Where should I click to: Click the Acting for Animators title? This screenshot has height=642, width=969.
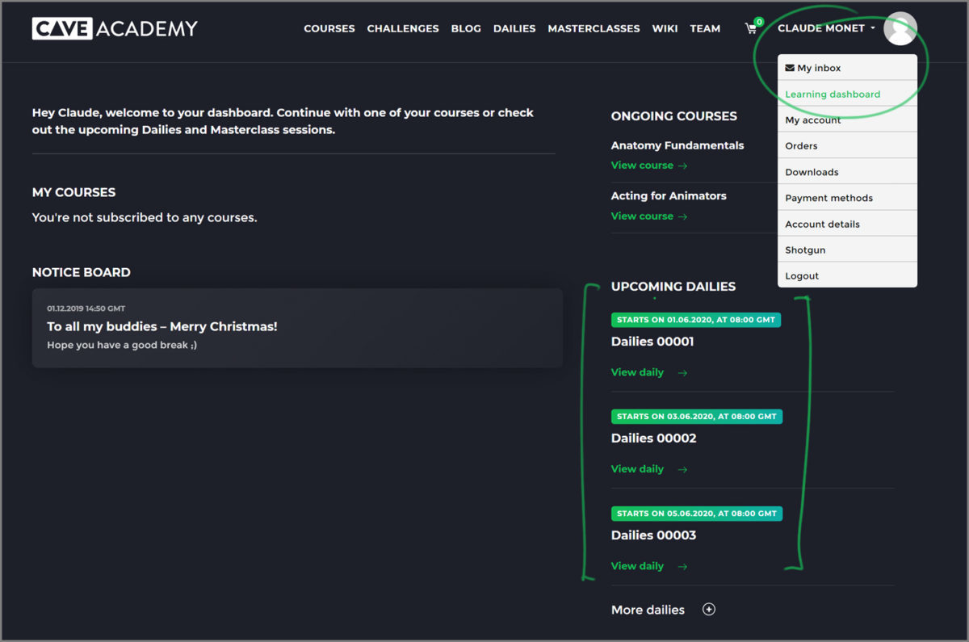669,195
